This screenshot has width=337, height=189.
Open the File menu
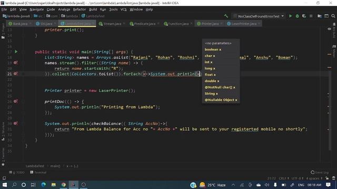pyautogui.click(x=4, y=9)
